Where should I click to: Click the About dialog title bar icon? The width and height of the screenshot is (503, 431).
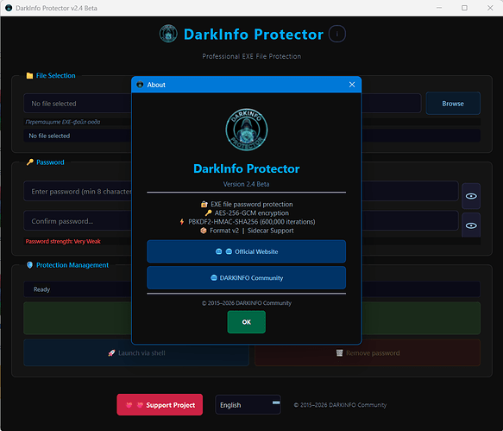point(140,85)
